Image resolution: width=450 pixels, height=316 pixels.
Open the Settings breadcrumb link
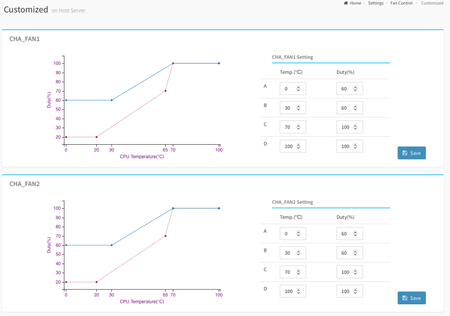click(376, 3)
